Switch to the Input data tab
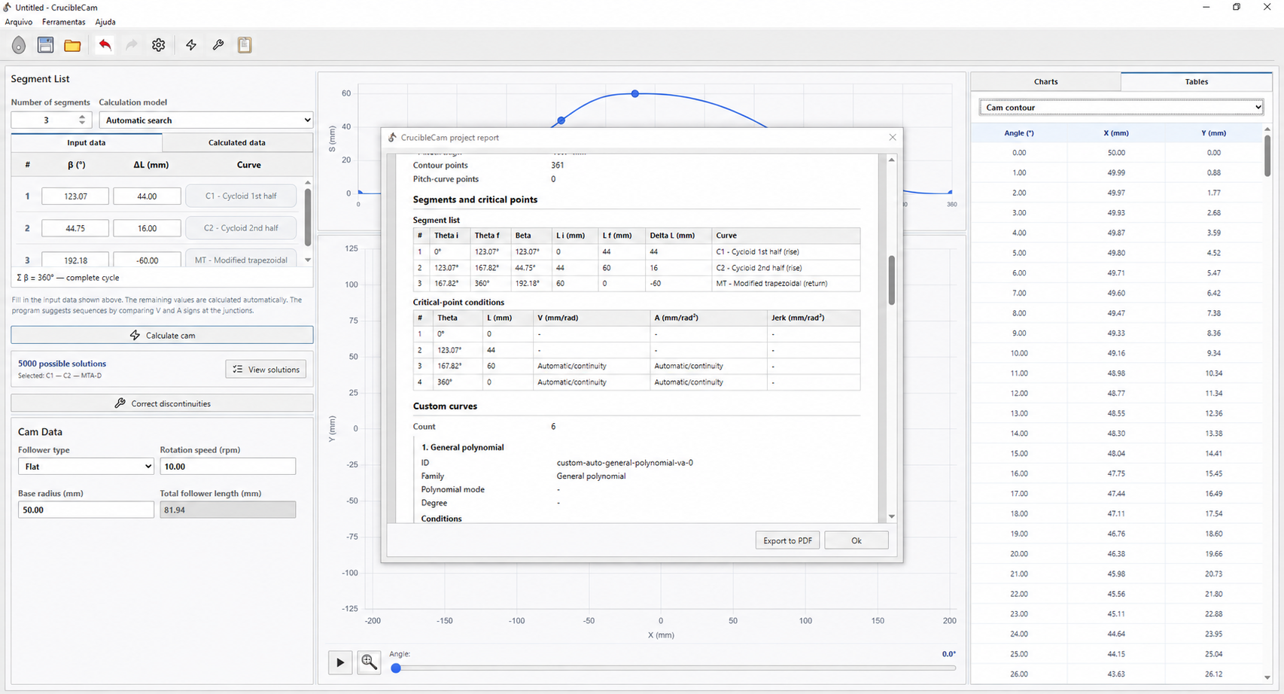 (87, 142)
